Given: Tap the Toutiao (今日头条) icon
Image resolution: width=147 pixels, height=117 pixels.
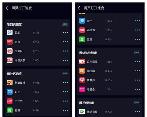Looking at the screenshot, I should [x=10, y=60].
